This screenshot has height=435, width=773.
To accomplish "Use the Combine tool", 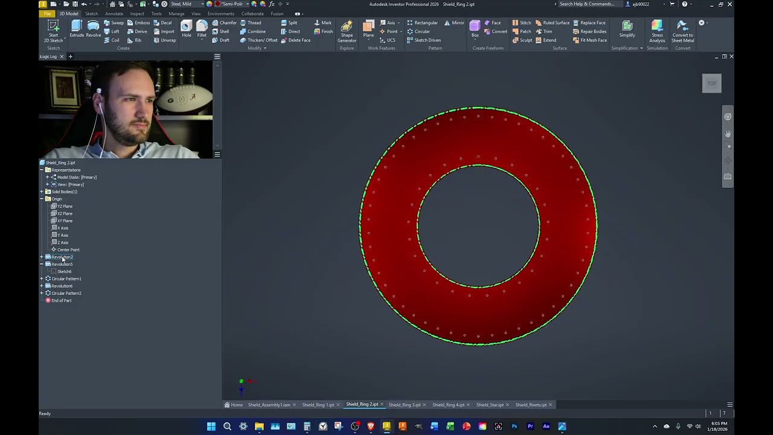I will 252,31.
